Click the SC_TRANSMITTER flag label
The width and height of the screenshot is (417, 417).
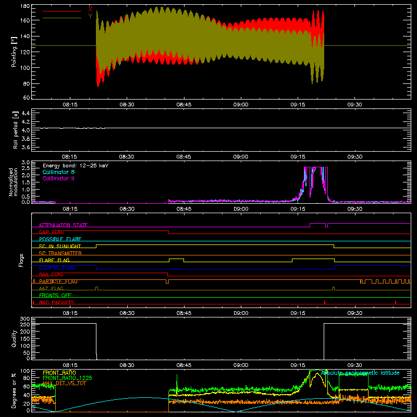pyautogui.click(x=60, y=253)
